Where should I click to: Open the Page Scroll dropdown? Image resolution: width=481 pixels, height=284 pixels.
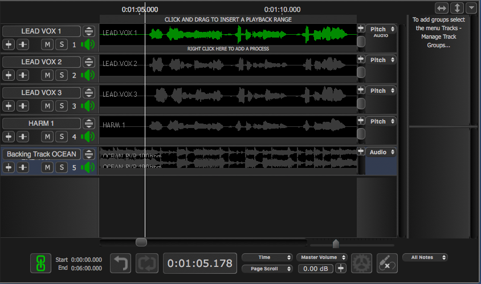point(267,269)
